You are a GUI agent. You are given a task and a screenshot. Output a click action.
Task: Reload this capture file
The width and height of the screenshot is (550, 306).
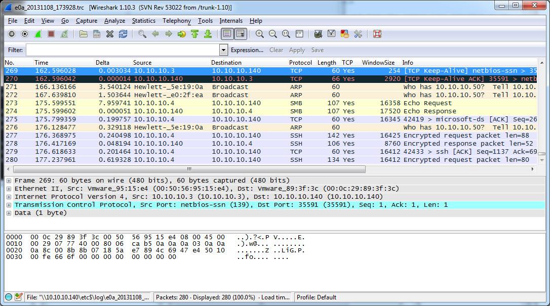pyautogui.click(x=123, y=34)
